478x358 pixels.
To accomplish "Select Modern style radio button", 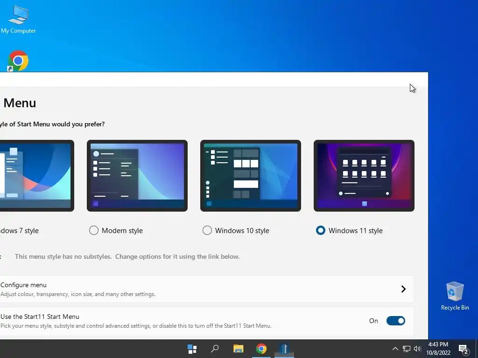I will click(94, 230).
